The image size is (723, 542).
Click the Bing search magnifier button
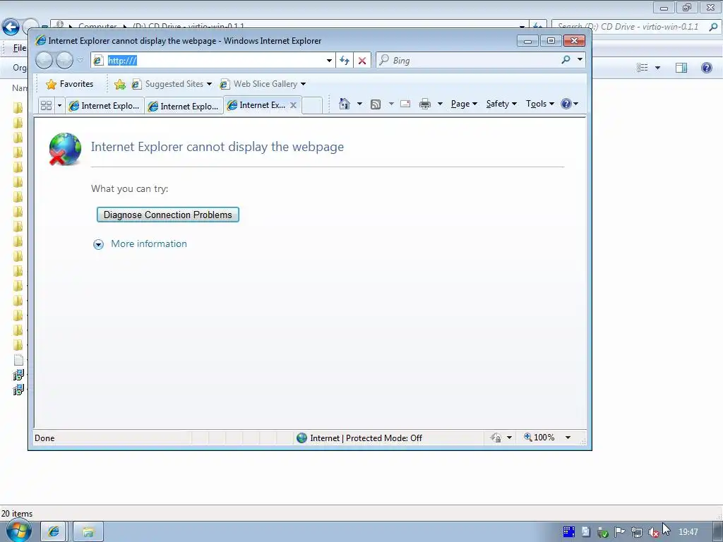(x=566, y=60)
